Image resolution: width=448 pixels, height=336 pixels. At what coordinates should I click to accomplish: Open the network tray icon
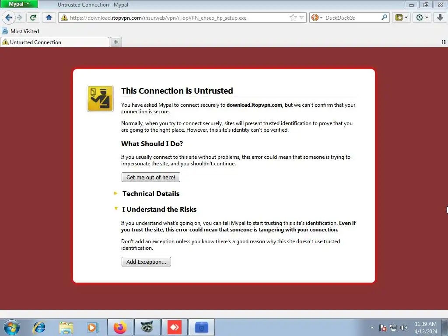pyautogui.click(x=393, y=328)
